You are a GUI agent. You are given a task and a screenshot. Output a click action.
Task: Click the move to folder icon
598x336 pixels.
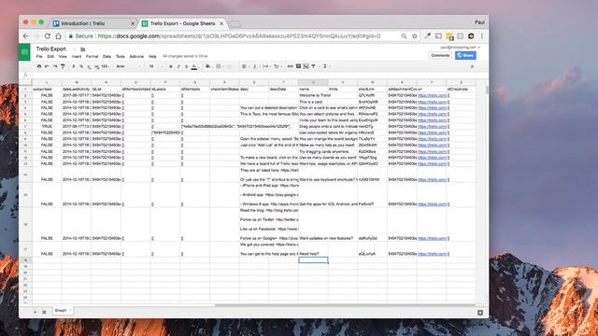point(83,49)
